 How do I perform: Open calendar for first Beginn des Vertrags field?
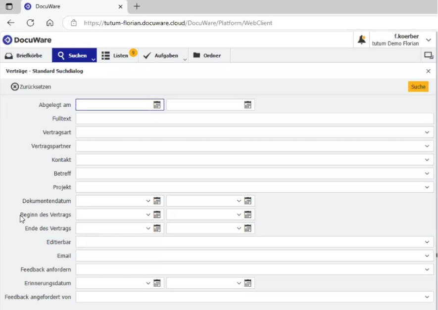pos(157,215)
